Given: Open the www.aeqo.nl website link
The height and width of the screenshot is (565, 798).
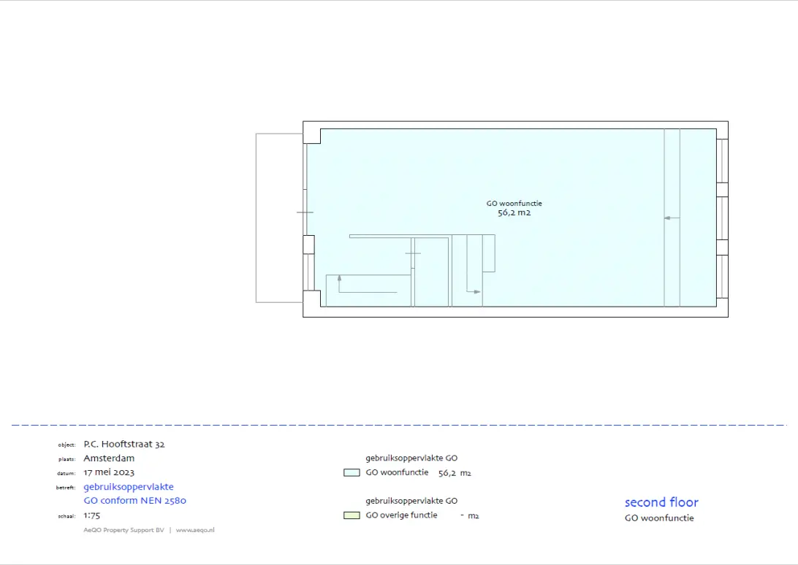Looking at the screenshot, I should 195,530.
